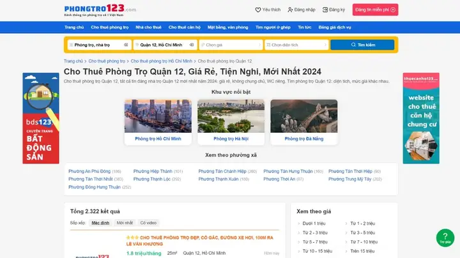The image size is (460, 258).
Task: Open Phường Tân Hưng Thuận ward link
Action: tap(288, 171)
